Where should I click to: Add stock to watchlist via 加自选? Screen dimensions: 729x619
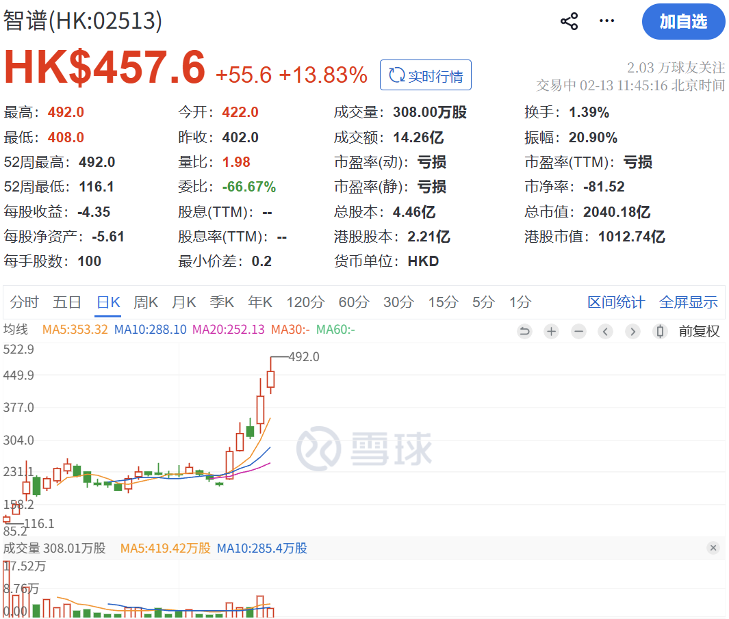click(683, 21)
